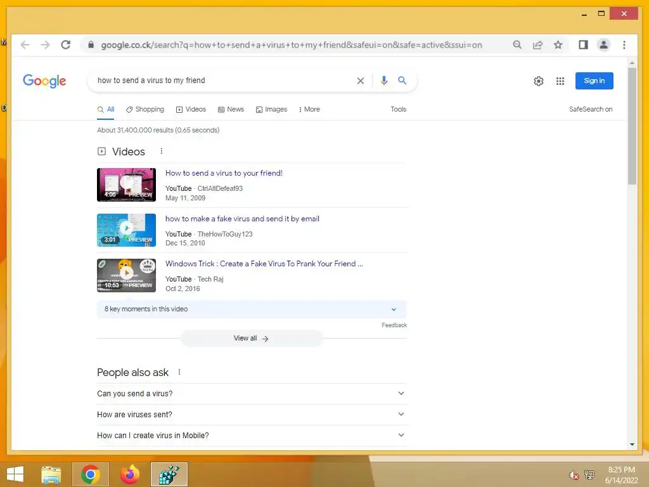Bookmark this page with the star

558,45
